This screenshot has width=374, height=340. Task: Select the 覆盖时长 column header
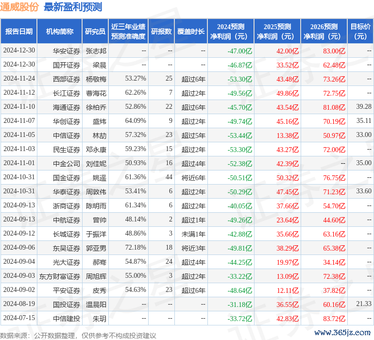coord(191,31)
